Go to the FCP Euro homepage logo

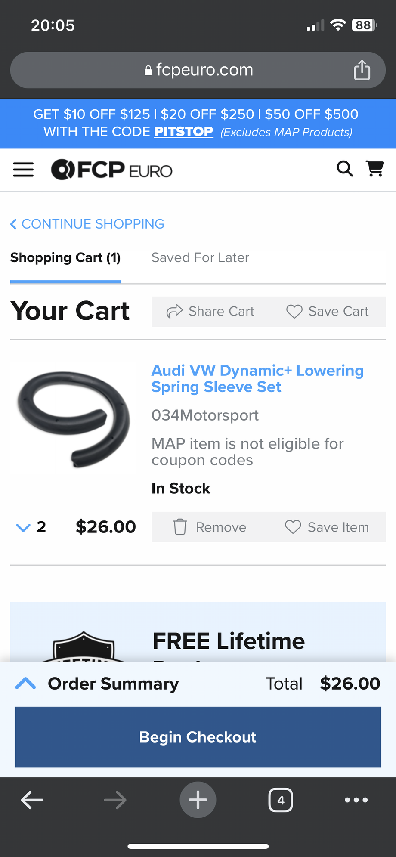pos(112,170)
